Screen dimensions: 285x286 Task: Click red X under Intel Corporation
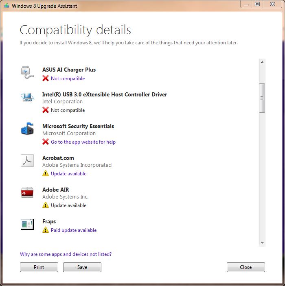click(46, 110)
